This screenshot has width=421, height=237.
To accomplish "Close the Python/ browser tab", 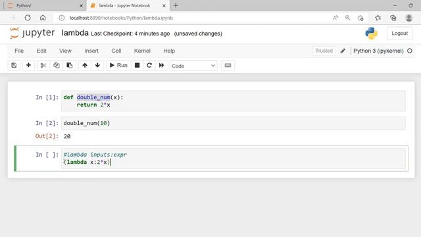I will coord(81,5).
